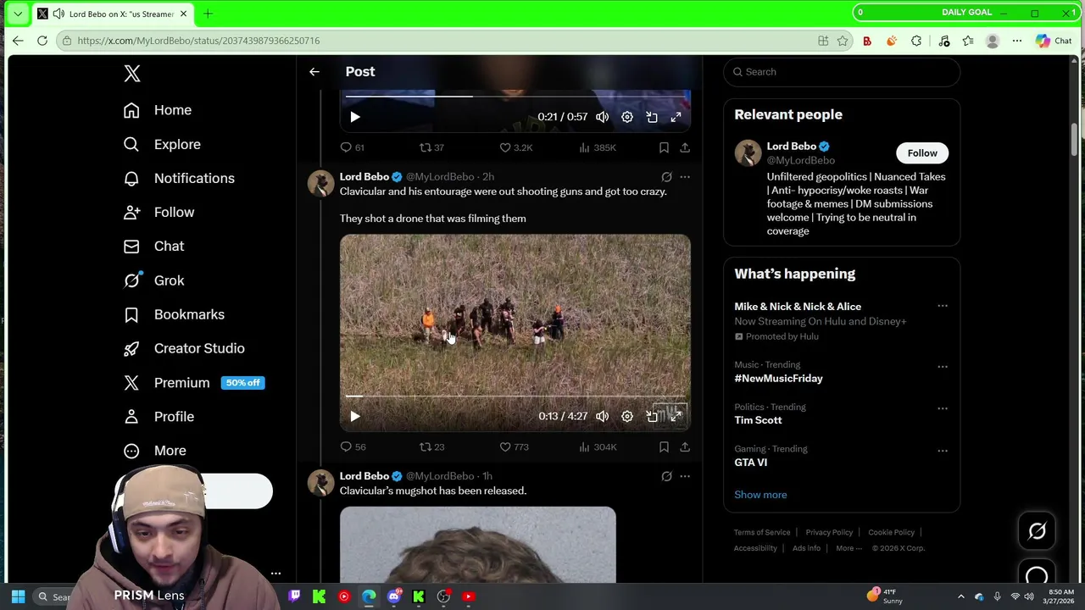Add this page to browser favorites
The image size is (1085, 610).
843,41
